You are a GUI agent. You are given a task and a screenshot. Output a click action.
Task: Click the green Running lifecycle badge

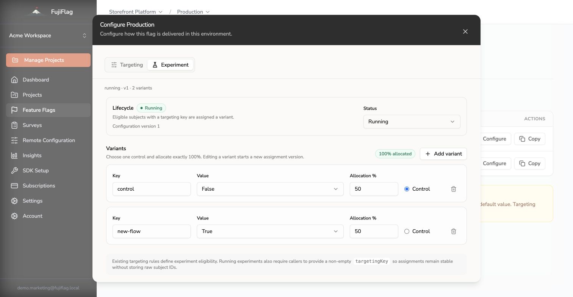pyautogui.click(x=151, y=108)
